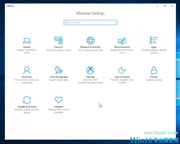Open the Samples heart icon
The width and height of the screenshot is (180, 144).
tap(59, 100)
